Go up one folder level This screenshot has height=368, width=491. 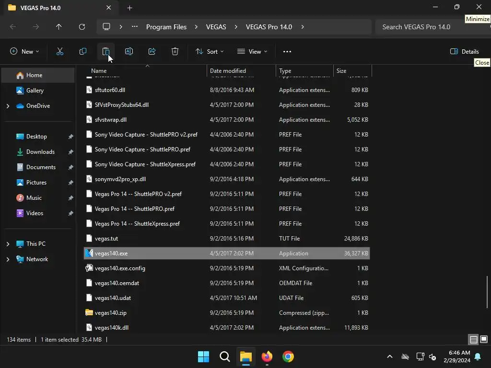pos(58,27)
